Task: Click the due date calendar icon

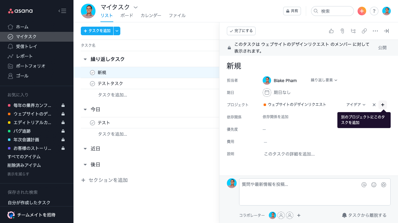Action: (267, 93)
